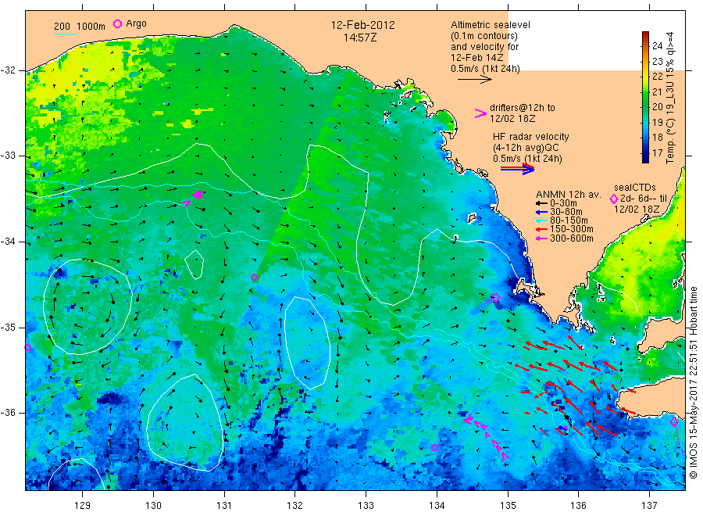Image resolution: width=703 pixels, height=516 pixels.
Task: Click the latitude tick label '-32'
Action: click(8, 70)
